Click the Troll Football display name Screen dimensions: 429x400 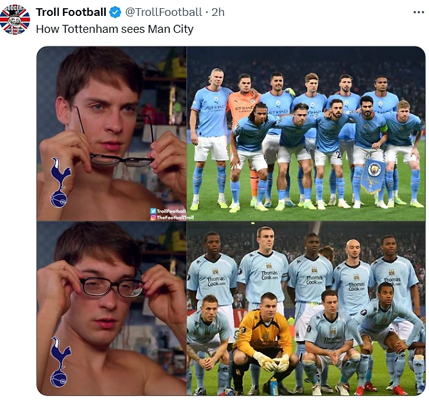click(71, 12)
